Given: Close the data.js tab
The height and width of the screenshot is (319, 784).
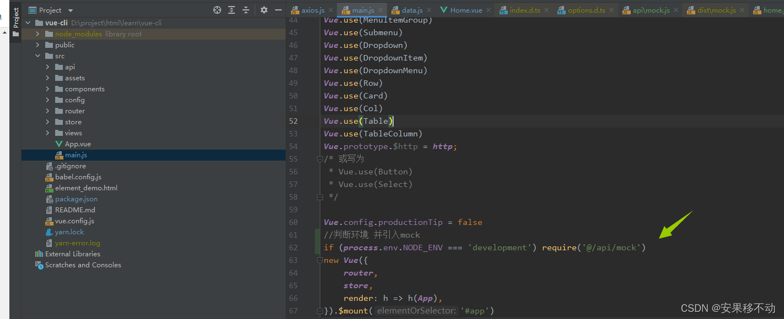Looking at the screenshot, I should [428, 9].
